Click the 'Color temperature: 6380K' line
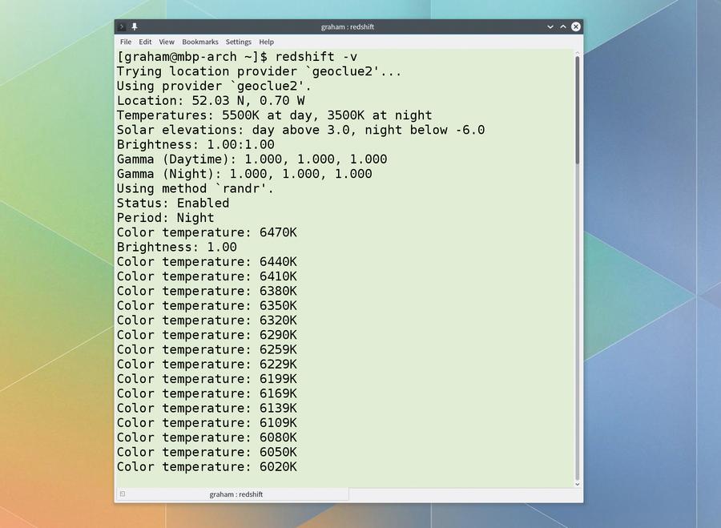 [207, 291]
